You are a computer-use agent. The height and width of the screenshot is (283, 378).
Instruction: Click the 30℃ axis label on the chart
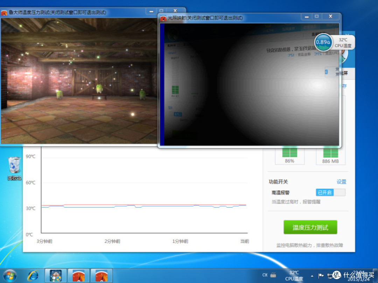(x=30, y=208)
